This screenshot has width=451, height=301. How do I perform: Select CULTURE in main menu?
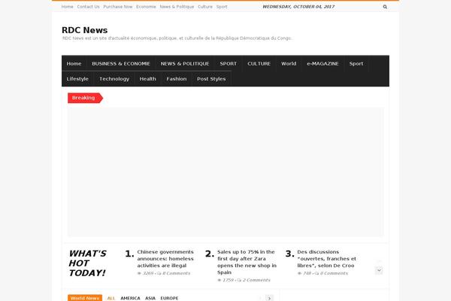click(259, 64)
